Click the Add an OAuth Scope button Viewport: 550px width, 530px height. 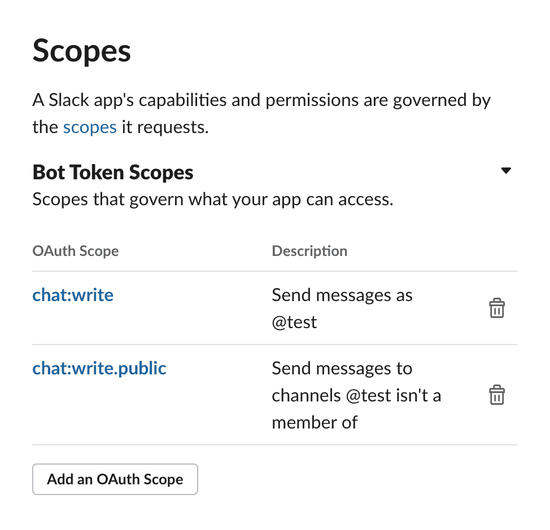[x=115, y=479]
